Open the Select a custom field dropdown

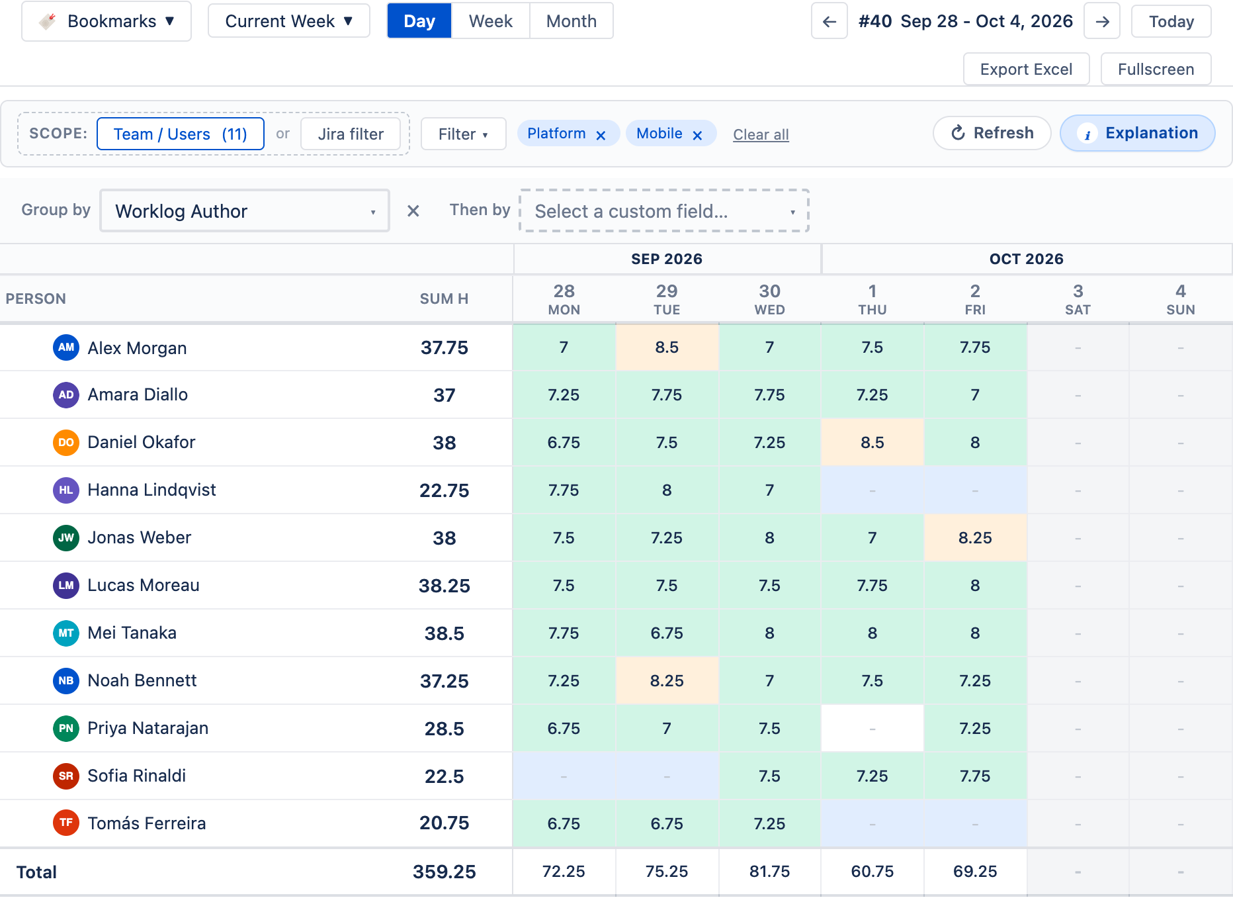[664, 211]
